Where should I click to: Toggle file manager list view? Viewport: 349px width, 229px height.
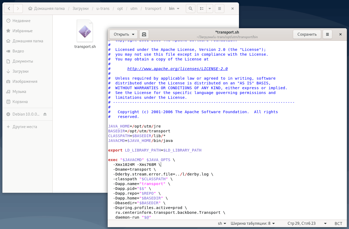pyautogui.click(x=202, y=9)
